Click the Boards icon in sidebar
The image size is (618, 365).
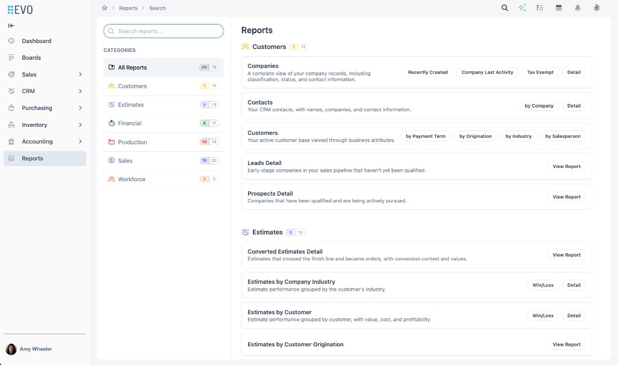pyautogui.click(x=11, y=57)
